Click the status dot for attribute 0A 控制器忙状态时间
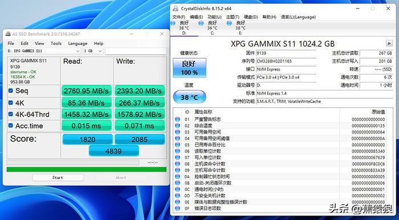The height and width of the screenshot is (220, 399). pyautogui.click(x=177, y=176)
